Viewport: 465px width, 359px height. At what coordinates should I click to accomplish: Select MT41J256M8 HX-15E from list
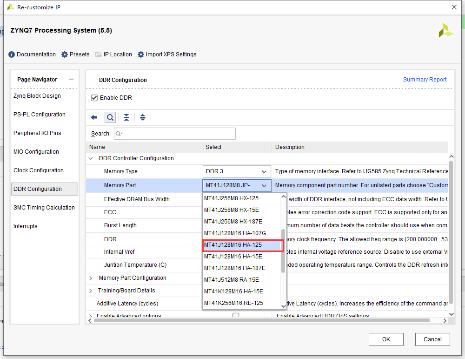(x=242, y=210)
